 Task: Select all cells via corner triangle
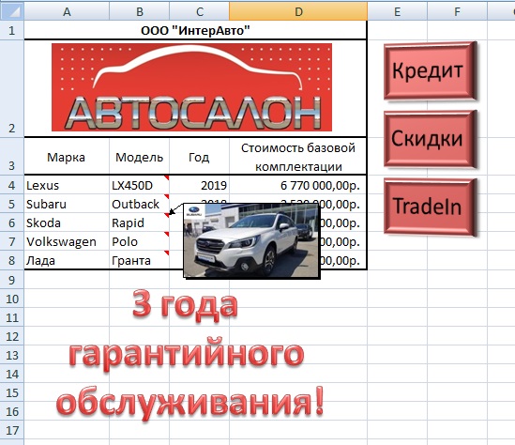[x=12, y=11]
